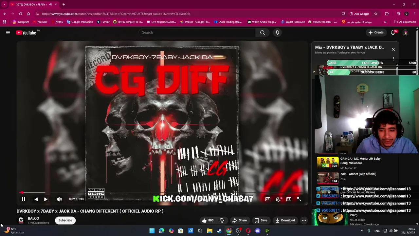Open Zola - Amber (Clip officiel) video

[358, 174]
